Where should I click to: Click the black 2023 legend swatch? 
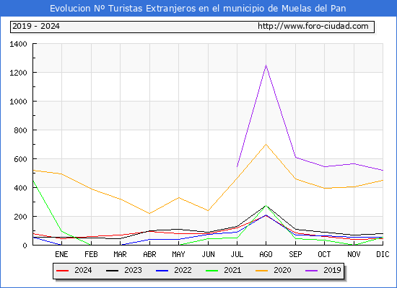click(x=112, y=271)
